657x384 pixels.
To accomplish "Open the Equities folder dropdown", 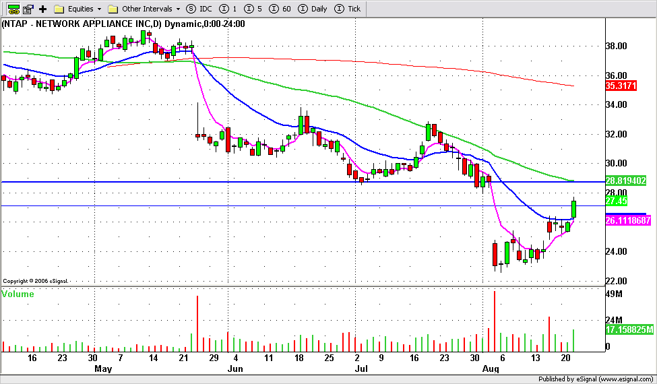I will tap(78, 9).
